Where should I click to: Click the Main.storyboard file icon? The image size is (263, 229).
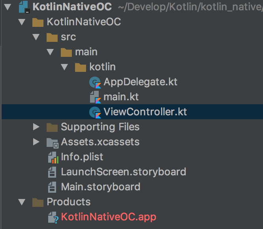(52, 187)
